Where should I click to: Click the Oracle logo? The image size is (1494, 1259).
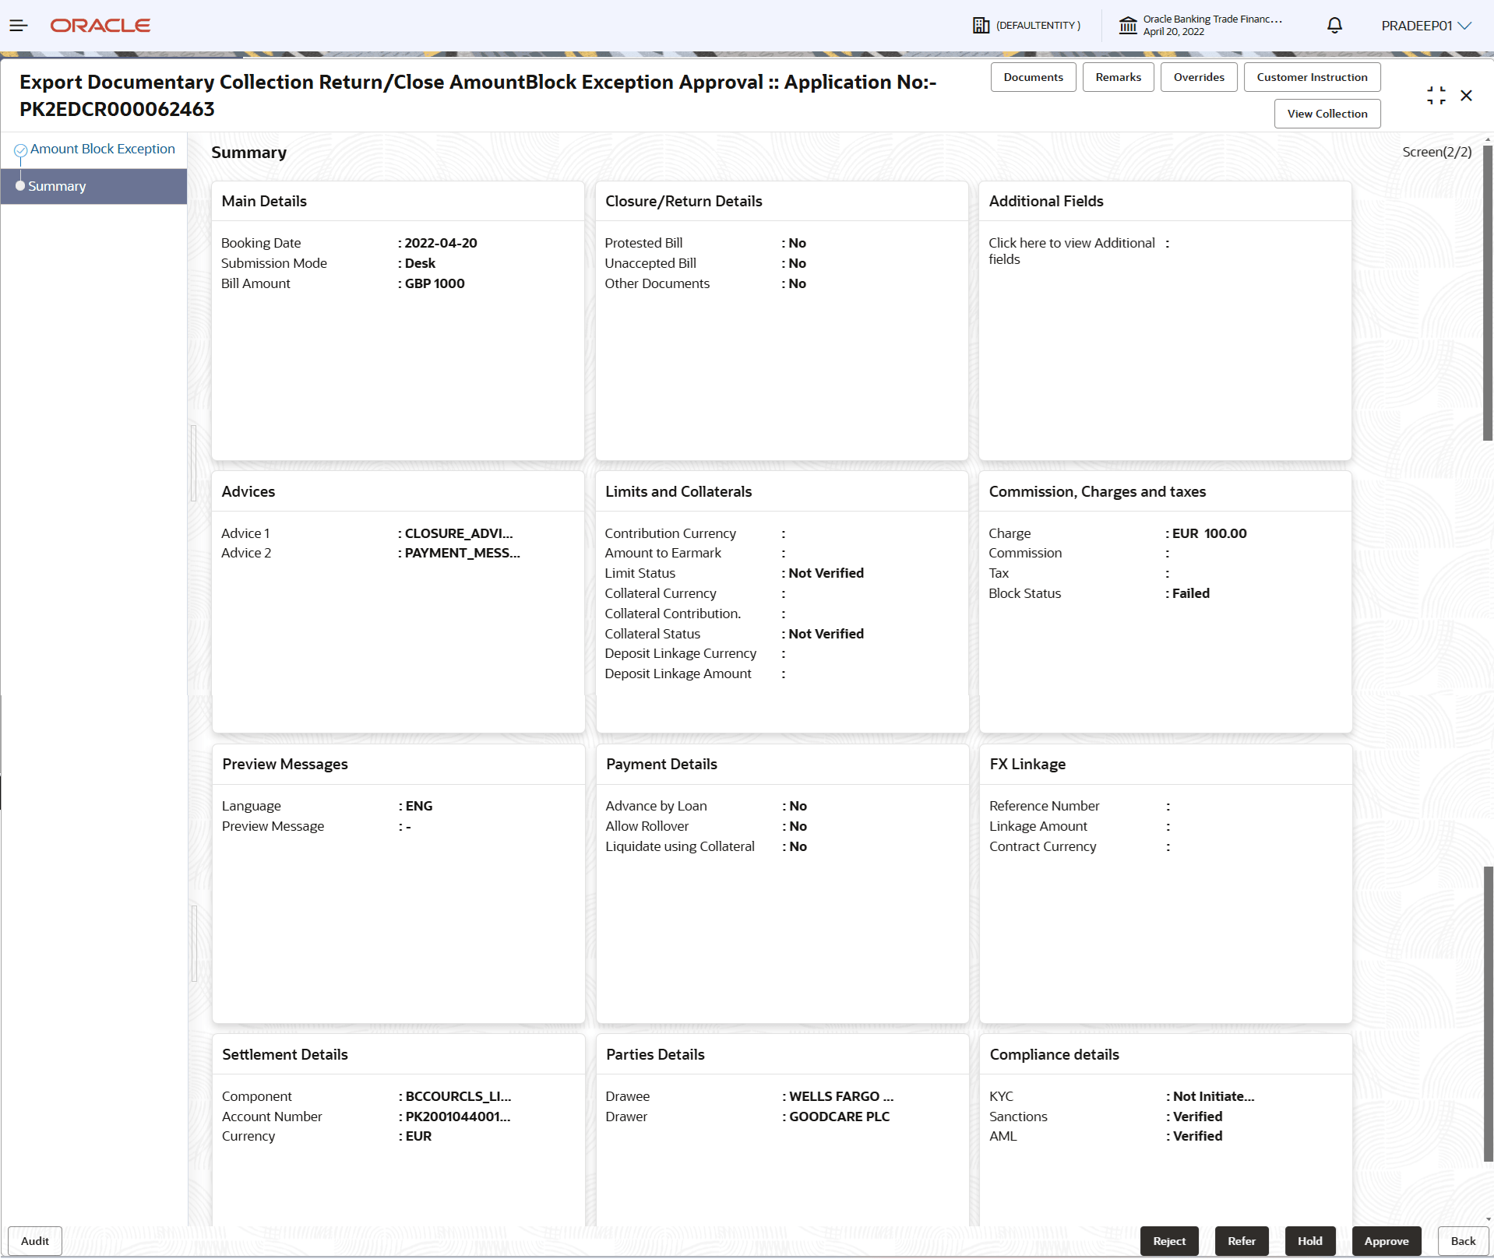[x=100, y=25]
